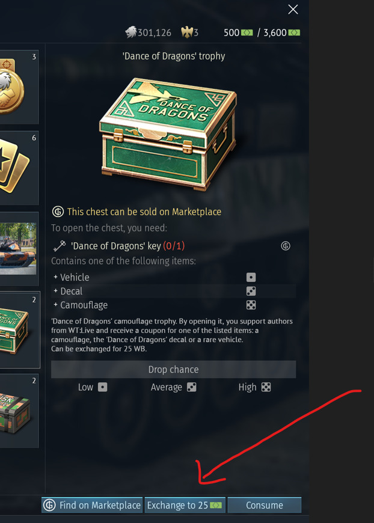Click the average-chance dice icon next to Decal
374x523 pixels.
pos(251,291)
